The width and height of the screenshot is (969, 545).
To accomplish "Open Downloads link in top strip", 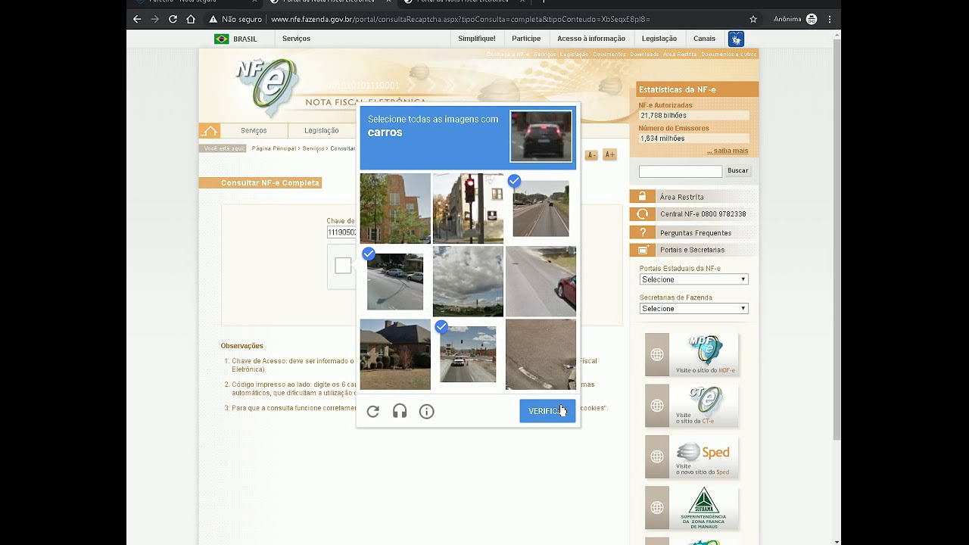I will point(644,54).
